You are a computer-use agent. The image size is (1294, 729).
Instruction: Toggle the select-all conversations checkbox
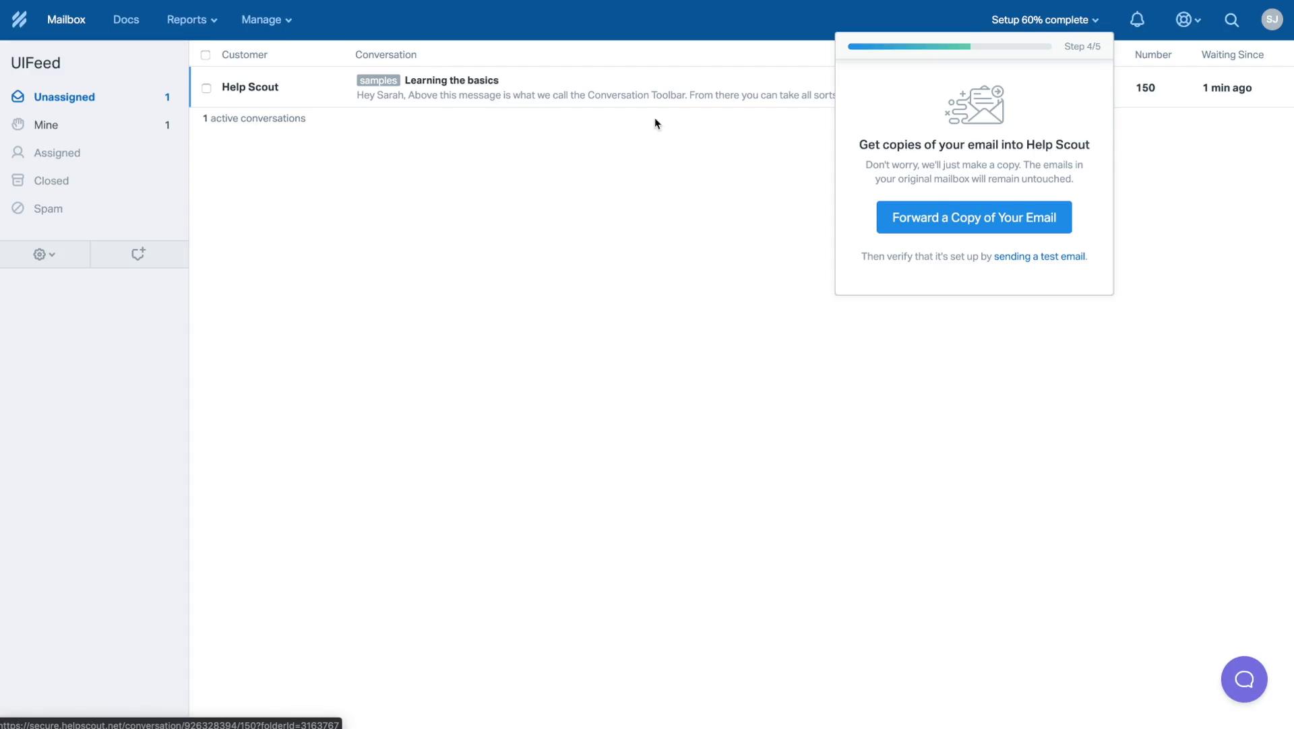[x=206, y=55]
